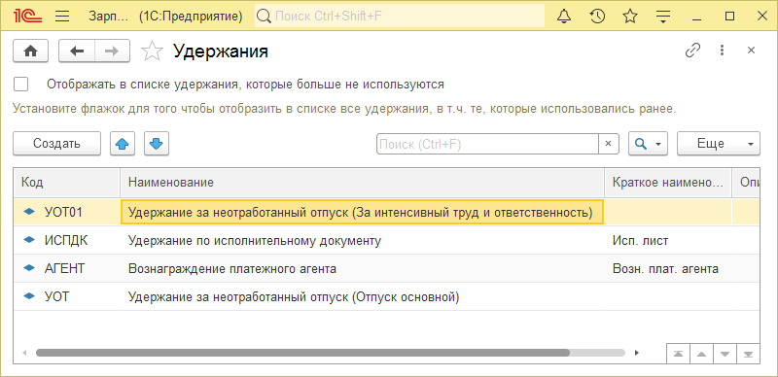Click the row icon for АГЕНТ
The width and height of the screenshot is (778, 377).
pyautogui.click(x=30, y=268)
